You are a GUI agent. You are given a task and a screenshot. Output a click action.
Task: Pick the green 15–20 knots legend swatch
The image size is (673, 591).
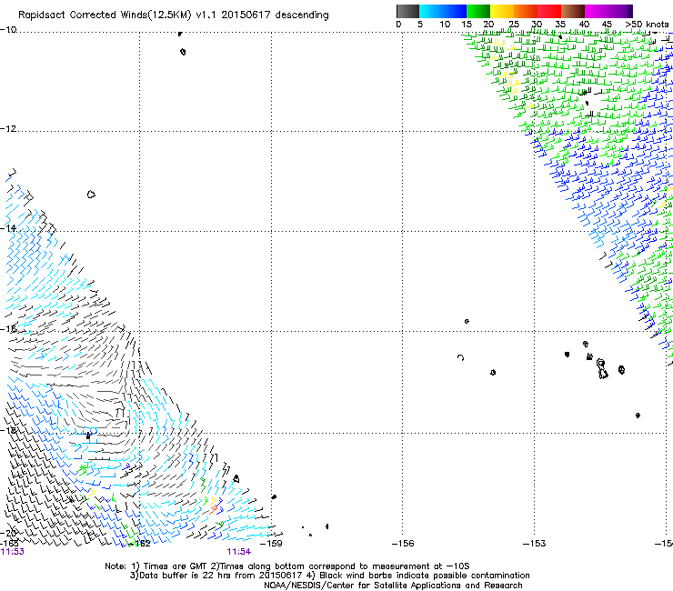[478, 11]
